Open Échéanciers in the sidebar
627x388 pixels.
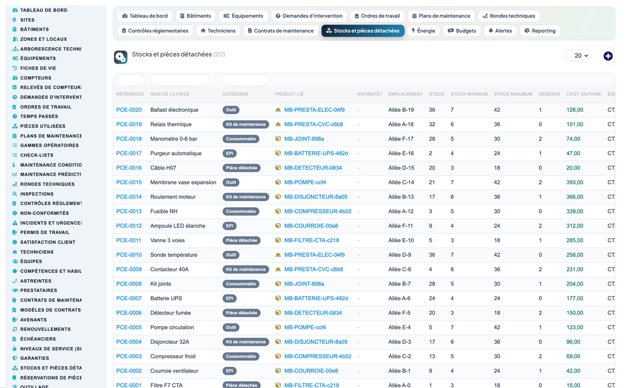click(x=38, y=339)
